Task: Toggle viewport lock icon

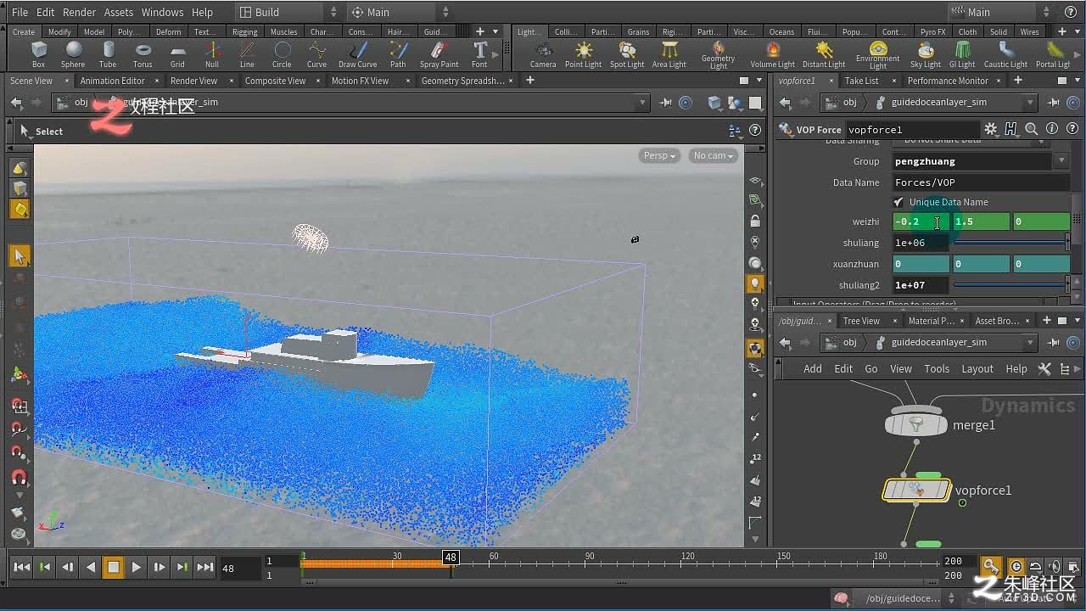Action: click(755, 221)
